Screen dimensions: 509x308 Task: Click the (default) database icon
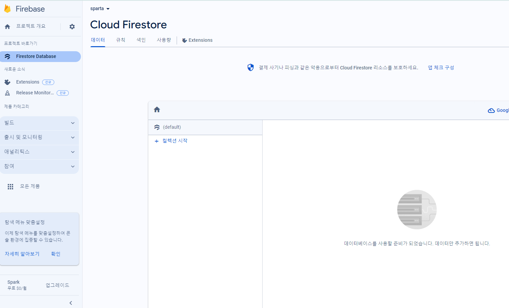pyautogui.click(x=157, y=127)
